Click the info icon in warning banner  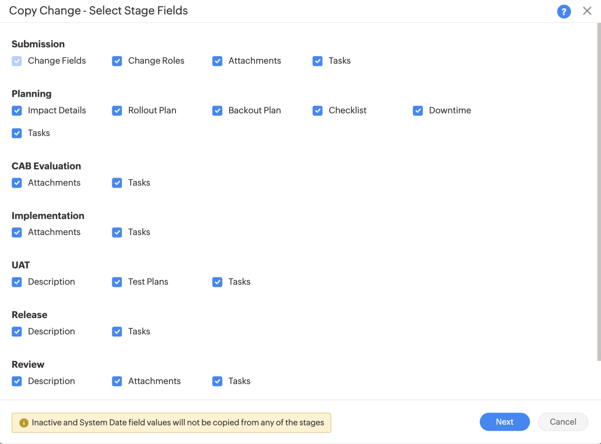24,423
